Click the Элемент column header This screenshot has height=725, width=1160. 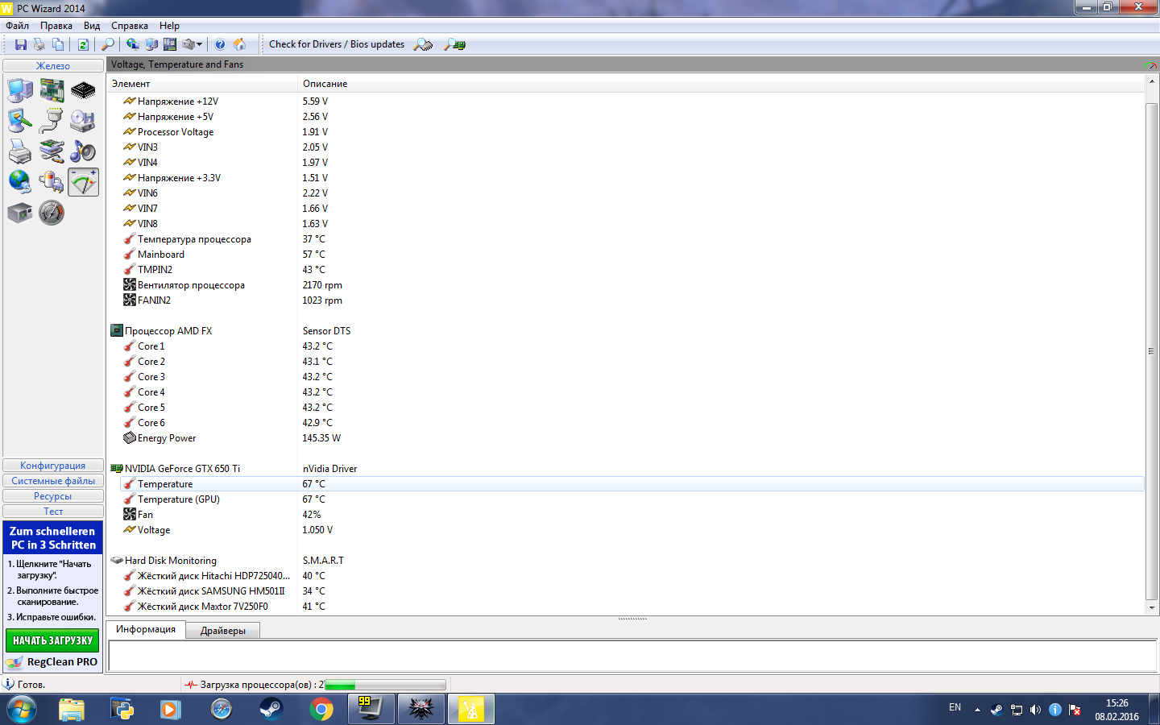point(202,84)
